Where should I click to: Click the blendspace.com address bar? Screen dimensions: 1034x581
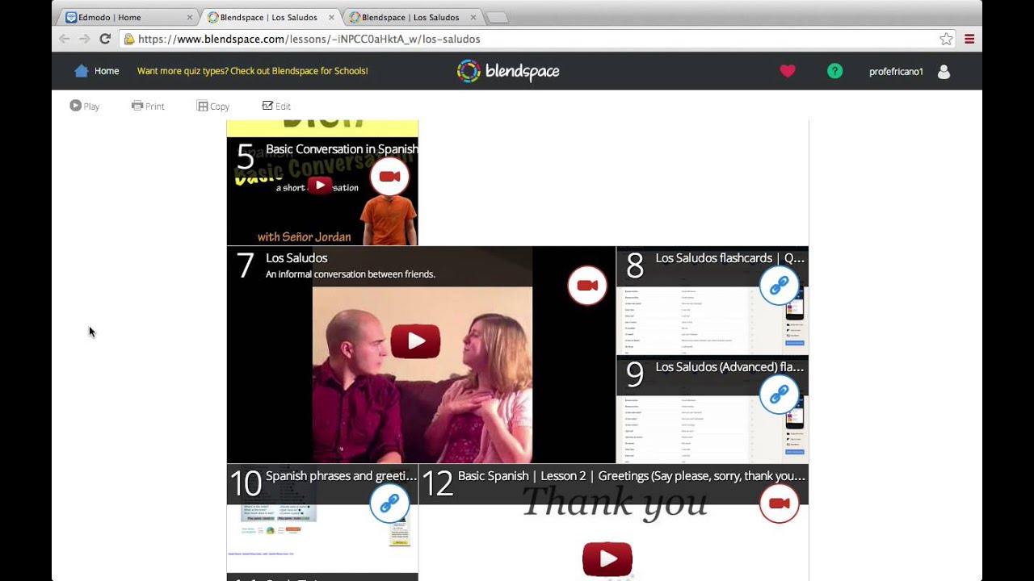coord(538,39)
